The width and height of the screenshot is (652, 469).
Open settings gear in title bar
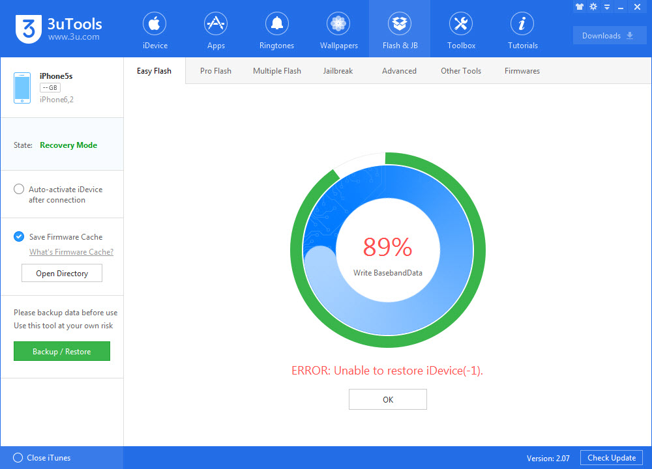point(593,7)
